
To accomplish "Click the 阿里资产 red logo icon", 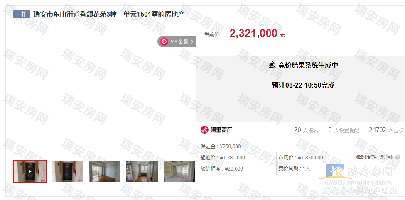I will tap(204, 130).
